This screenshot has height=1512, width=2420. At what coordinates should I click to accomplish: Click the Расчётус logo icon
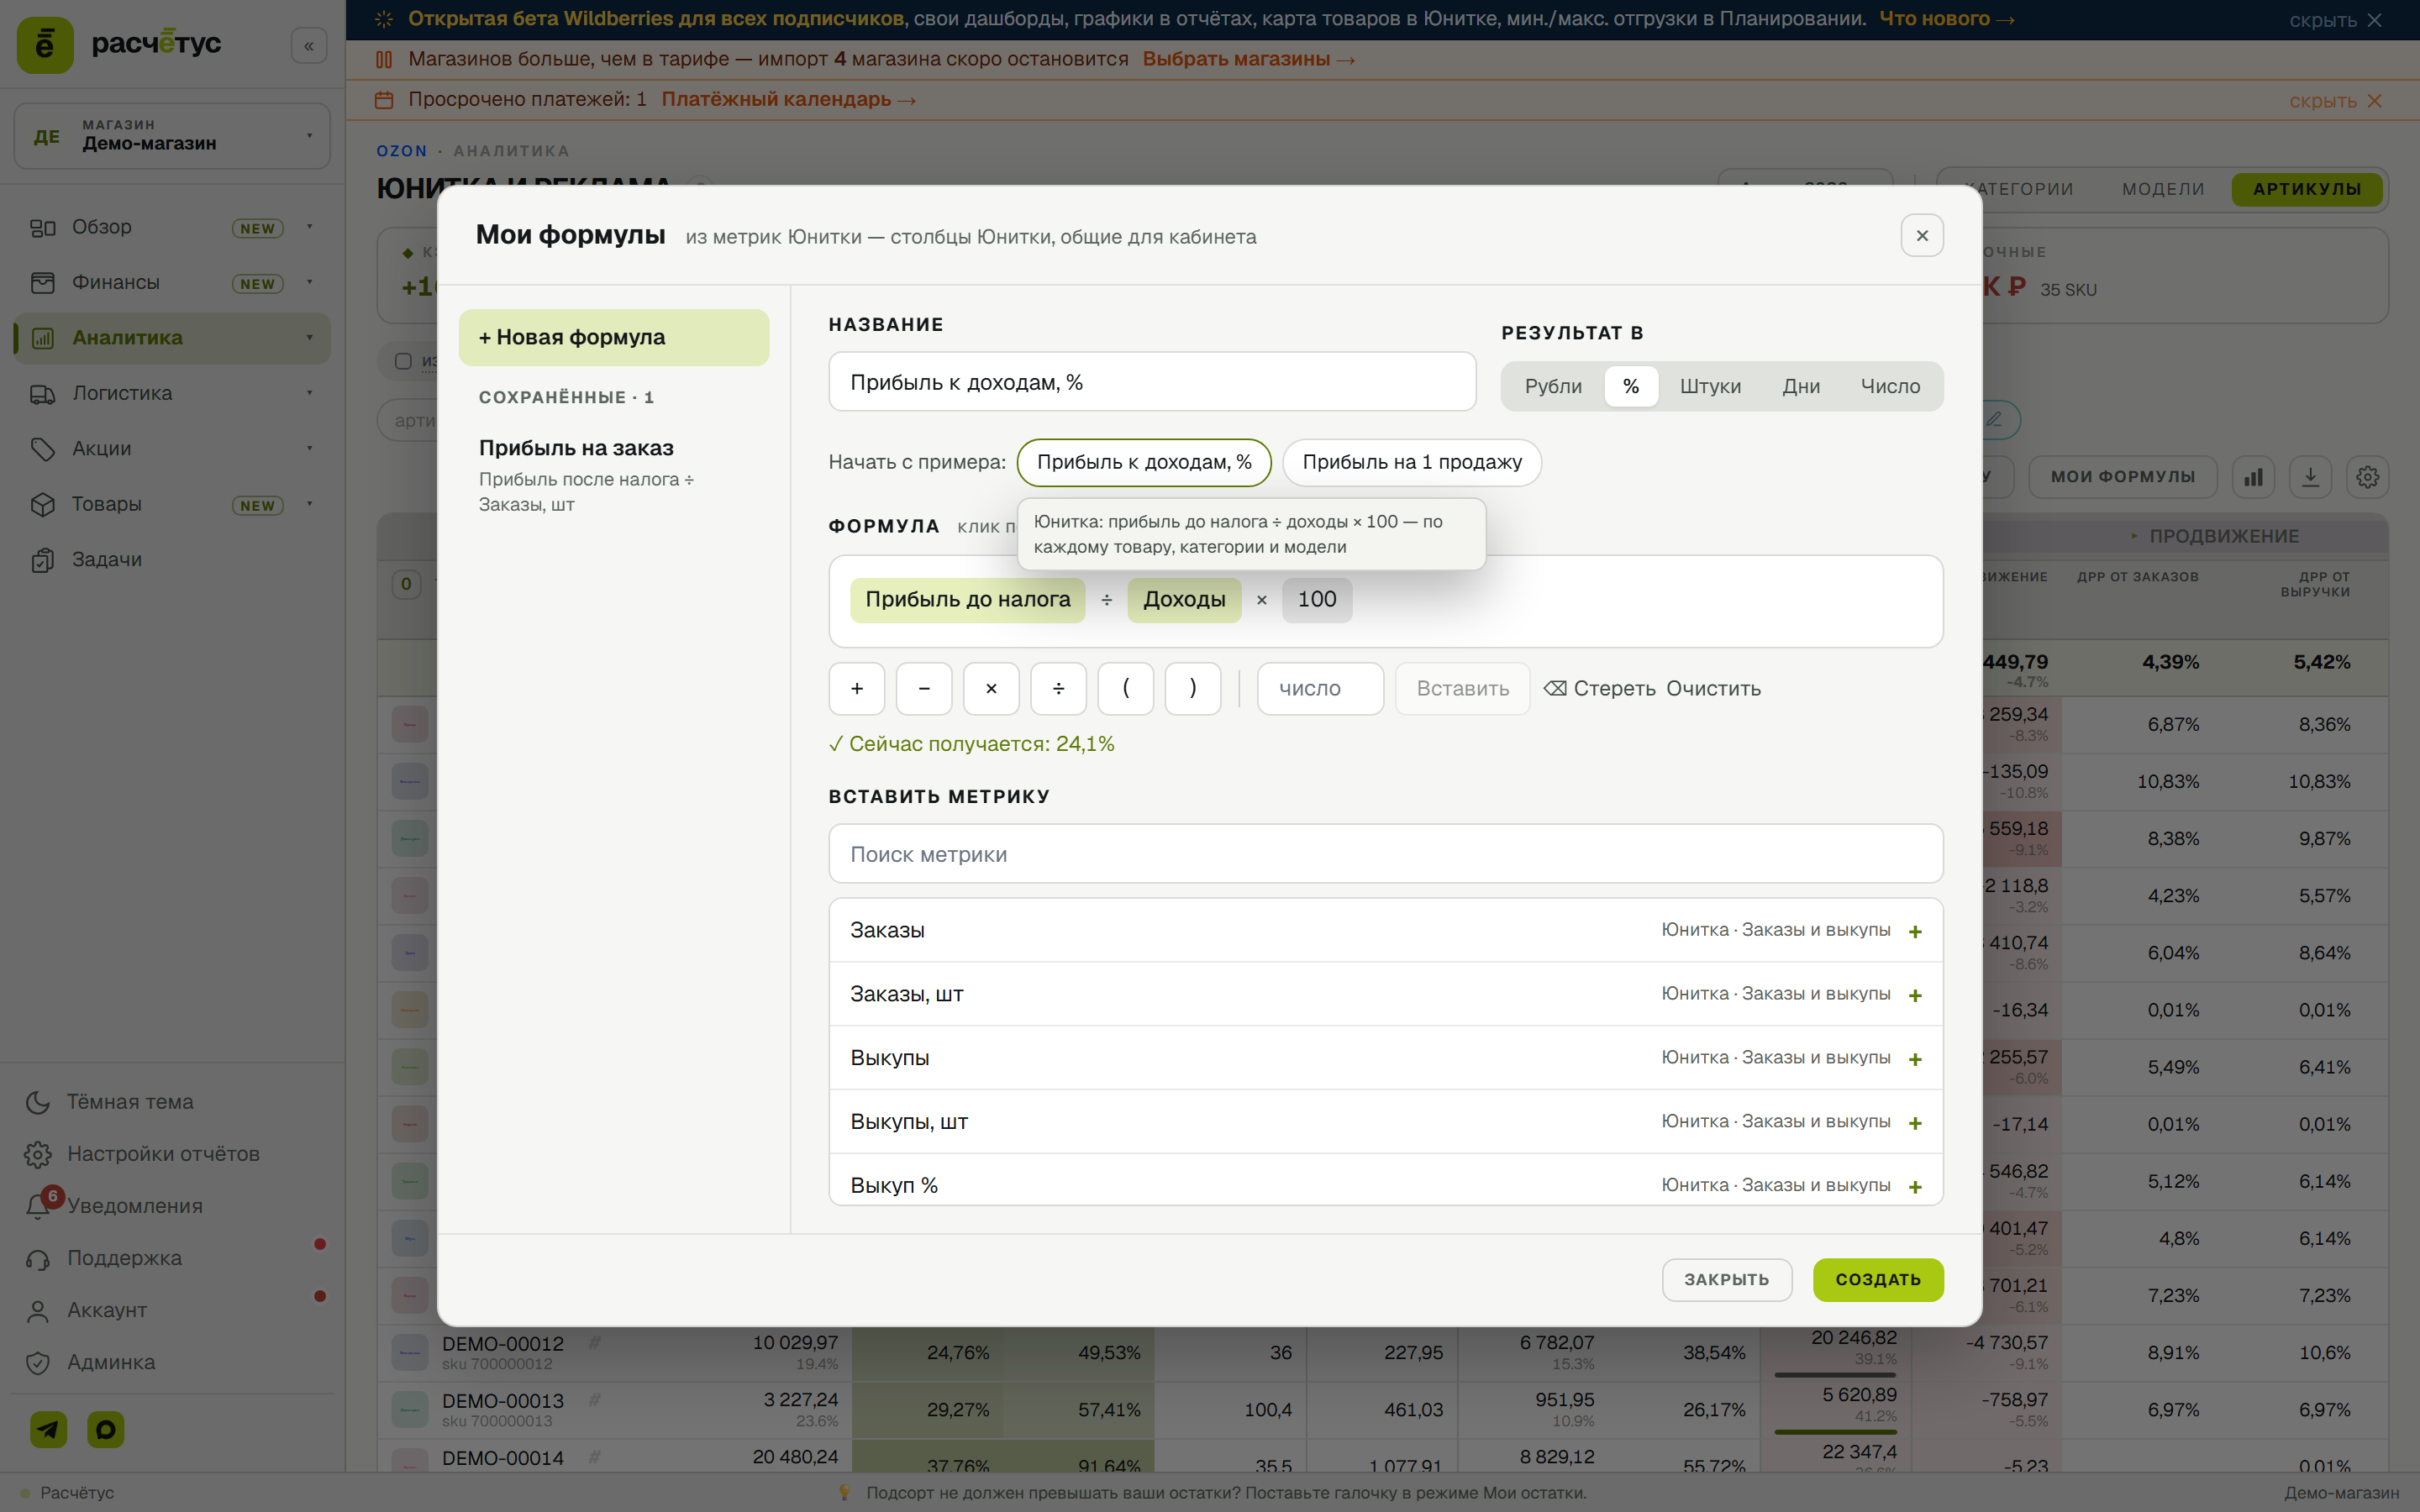pos(45,45)
